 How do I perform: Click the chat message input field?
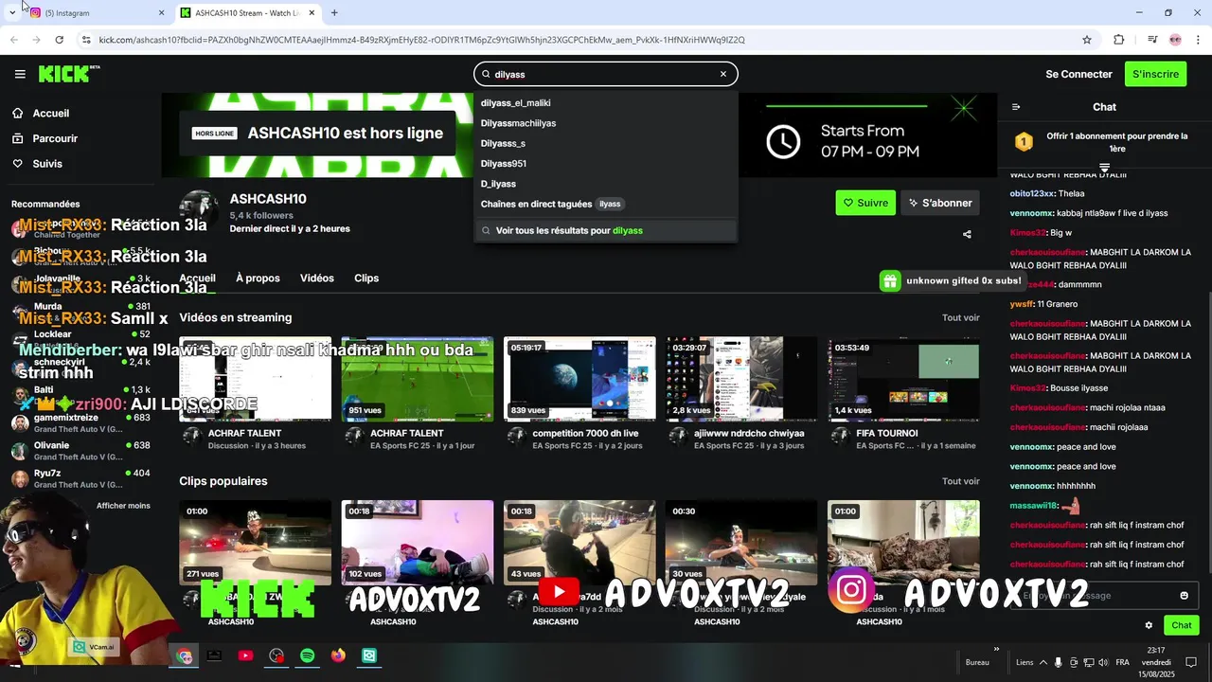[x=1102, y=595]
